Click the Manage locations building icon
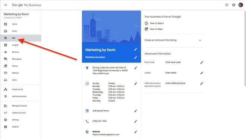 click(x=6, y=106)
